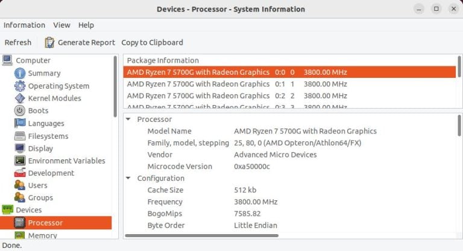Open the View menu

(x=61, y=25)
